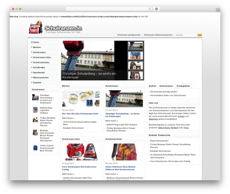Image resolution: width=230 pixels, height=194 pixels.
Task: Select the blue-orange backpack slider thumbnail
Action: click(136, 55)
